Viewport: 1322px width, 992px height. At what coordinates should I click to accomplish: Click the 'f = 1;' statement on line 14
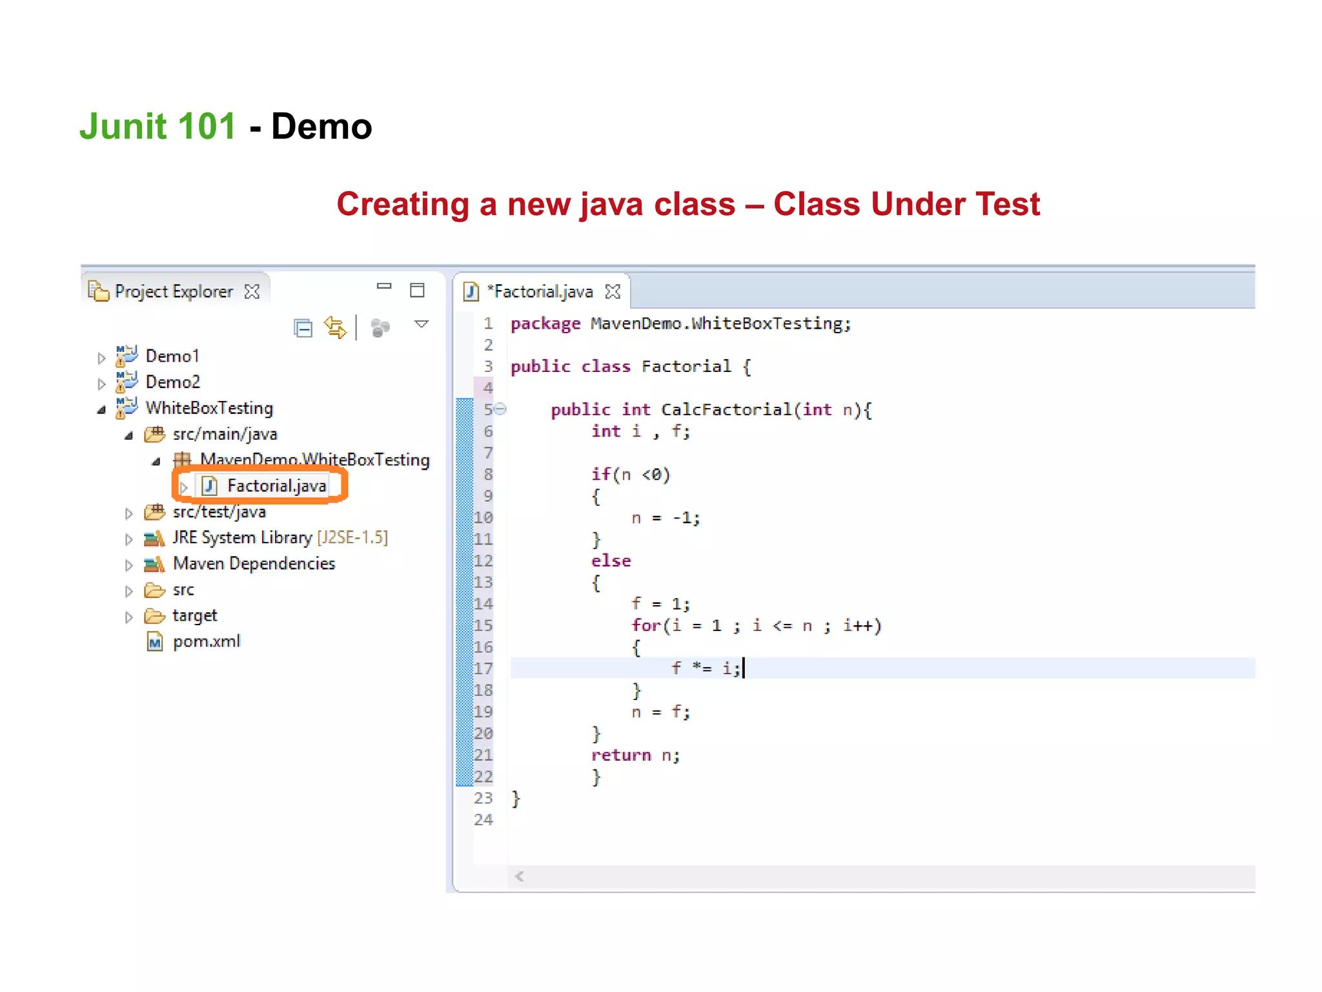(x=661, y=604)
